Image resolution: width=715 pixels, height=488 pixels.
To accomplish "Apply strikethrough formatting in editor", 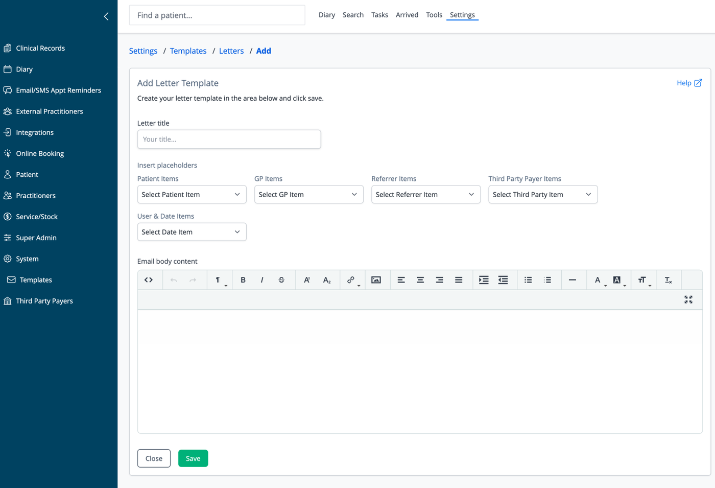I will [x=281, y=280].
